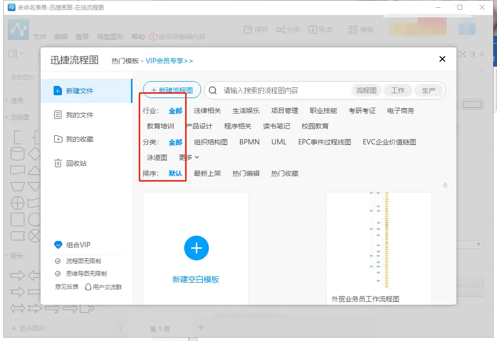Image resolution: width=497 pixels, height=341 pixels.
Task: Filter industry by 生活娱乐
Action: point(246,111)
